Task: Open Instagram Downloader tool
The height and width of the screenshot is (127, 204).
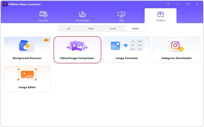Action: tap(177, 50)
